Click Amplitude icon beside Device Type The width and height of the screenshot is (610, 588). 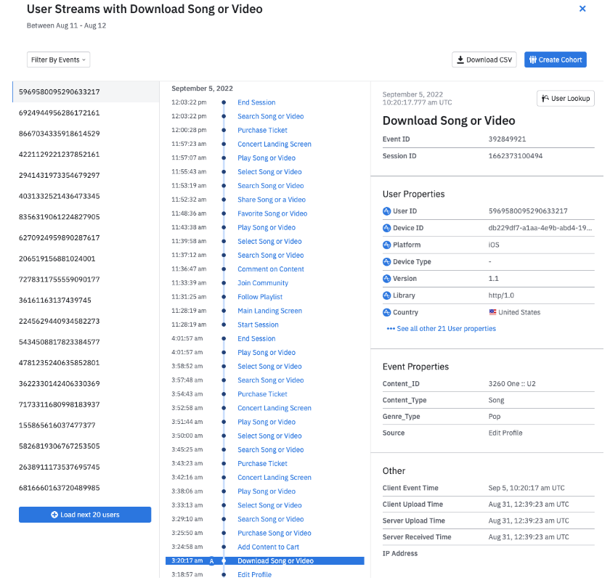(386, 262)
